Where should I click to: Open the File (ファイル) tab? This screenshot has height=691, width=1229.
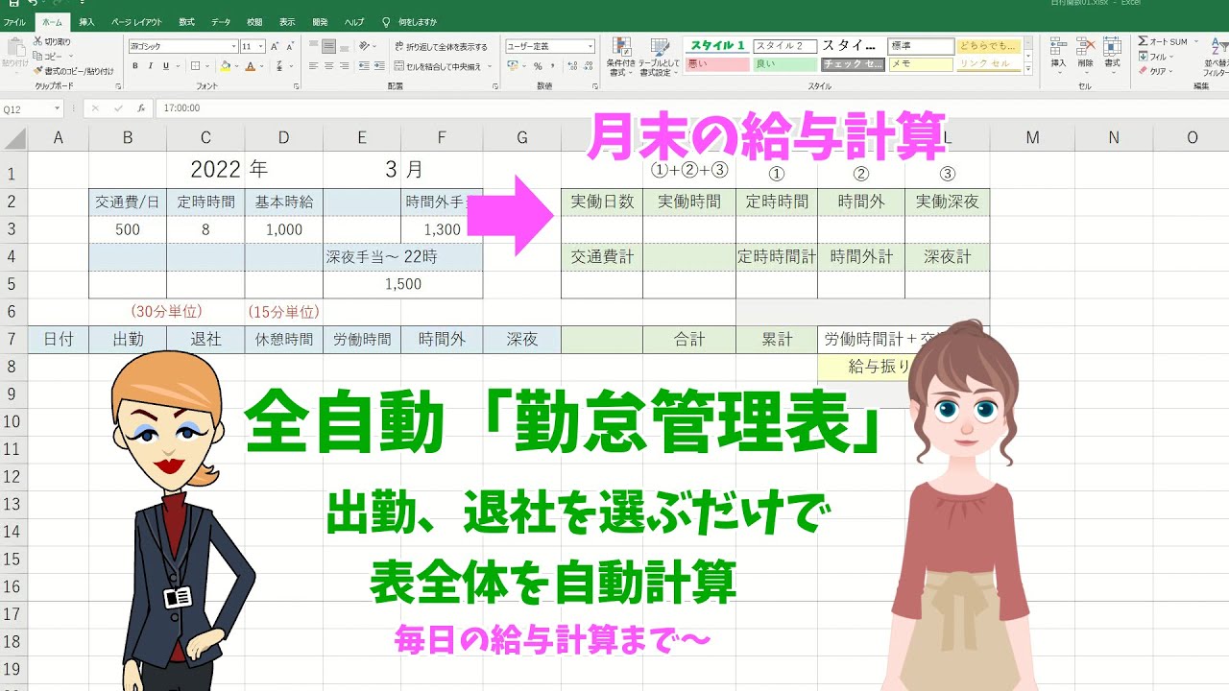(14, 21)
